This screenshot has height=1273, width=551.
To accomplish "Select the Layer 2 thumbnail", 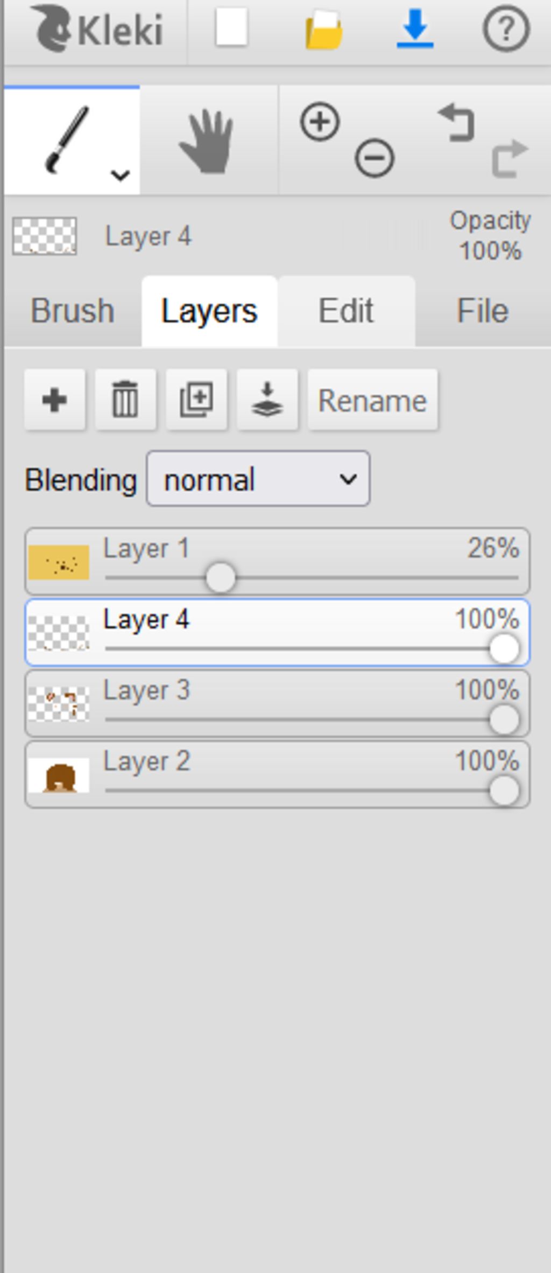I will click(x=59, y=775).
